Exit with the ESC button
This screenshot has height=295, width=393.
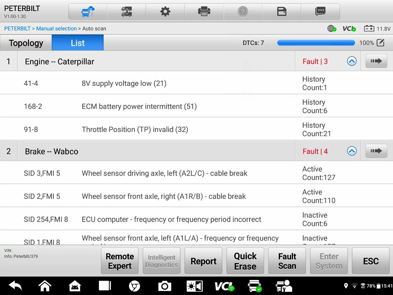(x=371, y=261)
